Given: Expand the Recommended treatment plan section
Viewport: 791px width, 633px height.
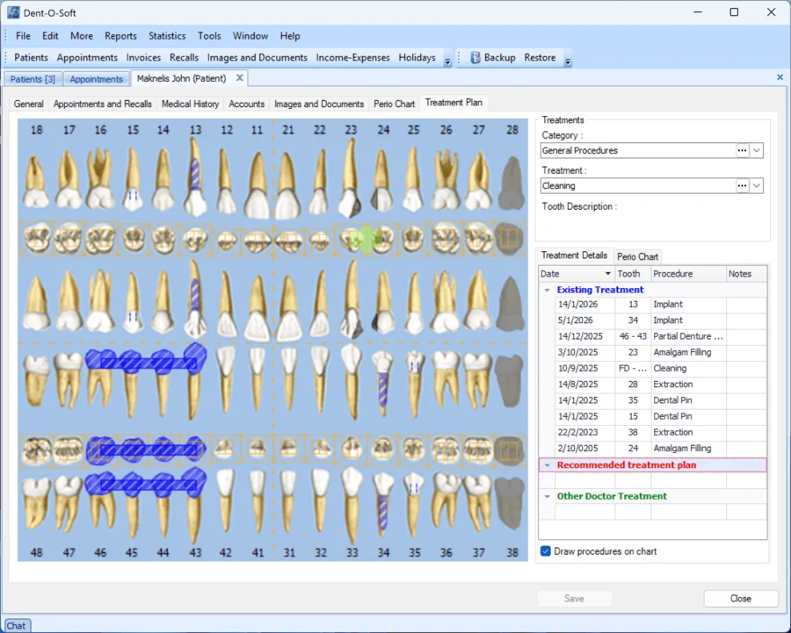Looking at the screenshot, I should coord(548,464).
